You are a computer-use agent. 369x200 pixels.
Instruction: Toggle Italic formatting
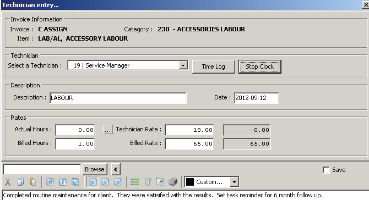click(63, 182)
